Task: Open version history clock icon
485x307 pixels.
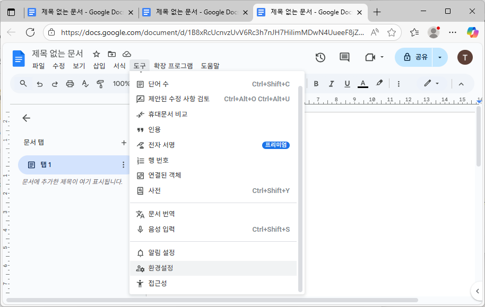Action: tap(321, 58)
